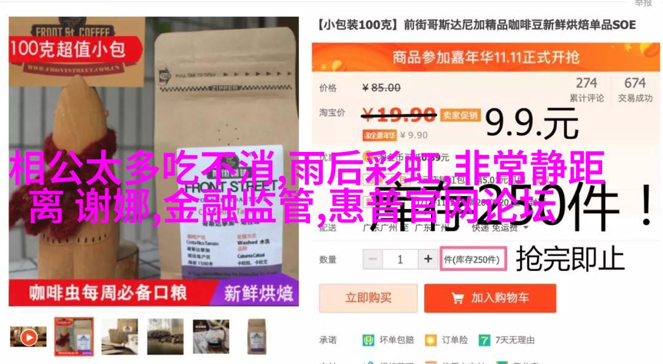Open the coffee dripper thumbnail
Image resolution: width=663 pixels, height=364 pixels.
pos(211,336)
